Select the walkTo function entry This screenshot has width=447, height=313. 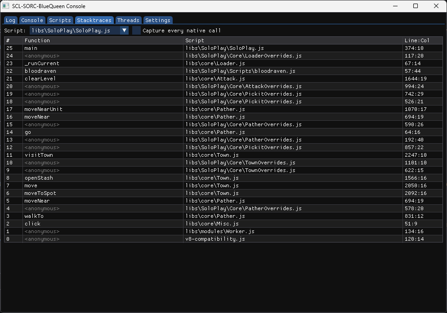pyautogui.click(x=34, y=216)
